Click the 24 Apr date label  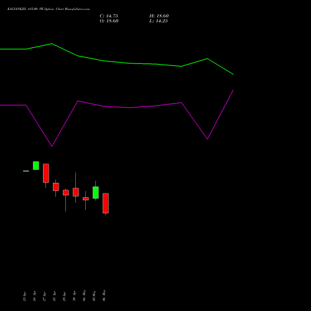pos(34,297)
